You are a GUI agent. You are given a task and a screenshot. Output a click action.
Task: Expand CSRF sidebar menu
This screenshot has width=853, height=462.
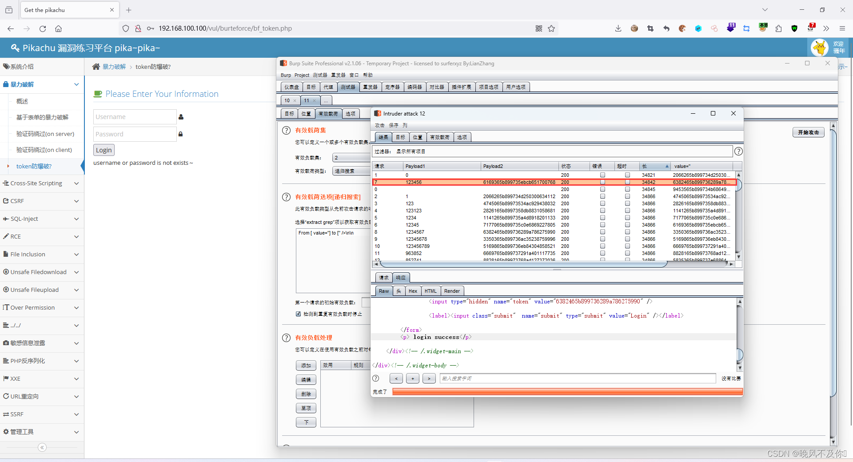point(42,201)
